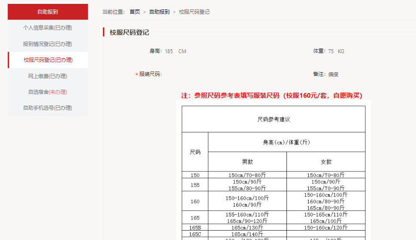The width and height of the screenshot is (416, 240).
Task: Click the 备注 value 偏瘦
Action: point(333,74)
